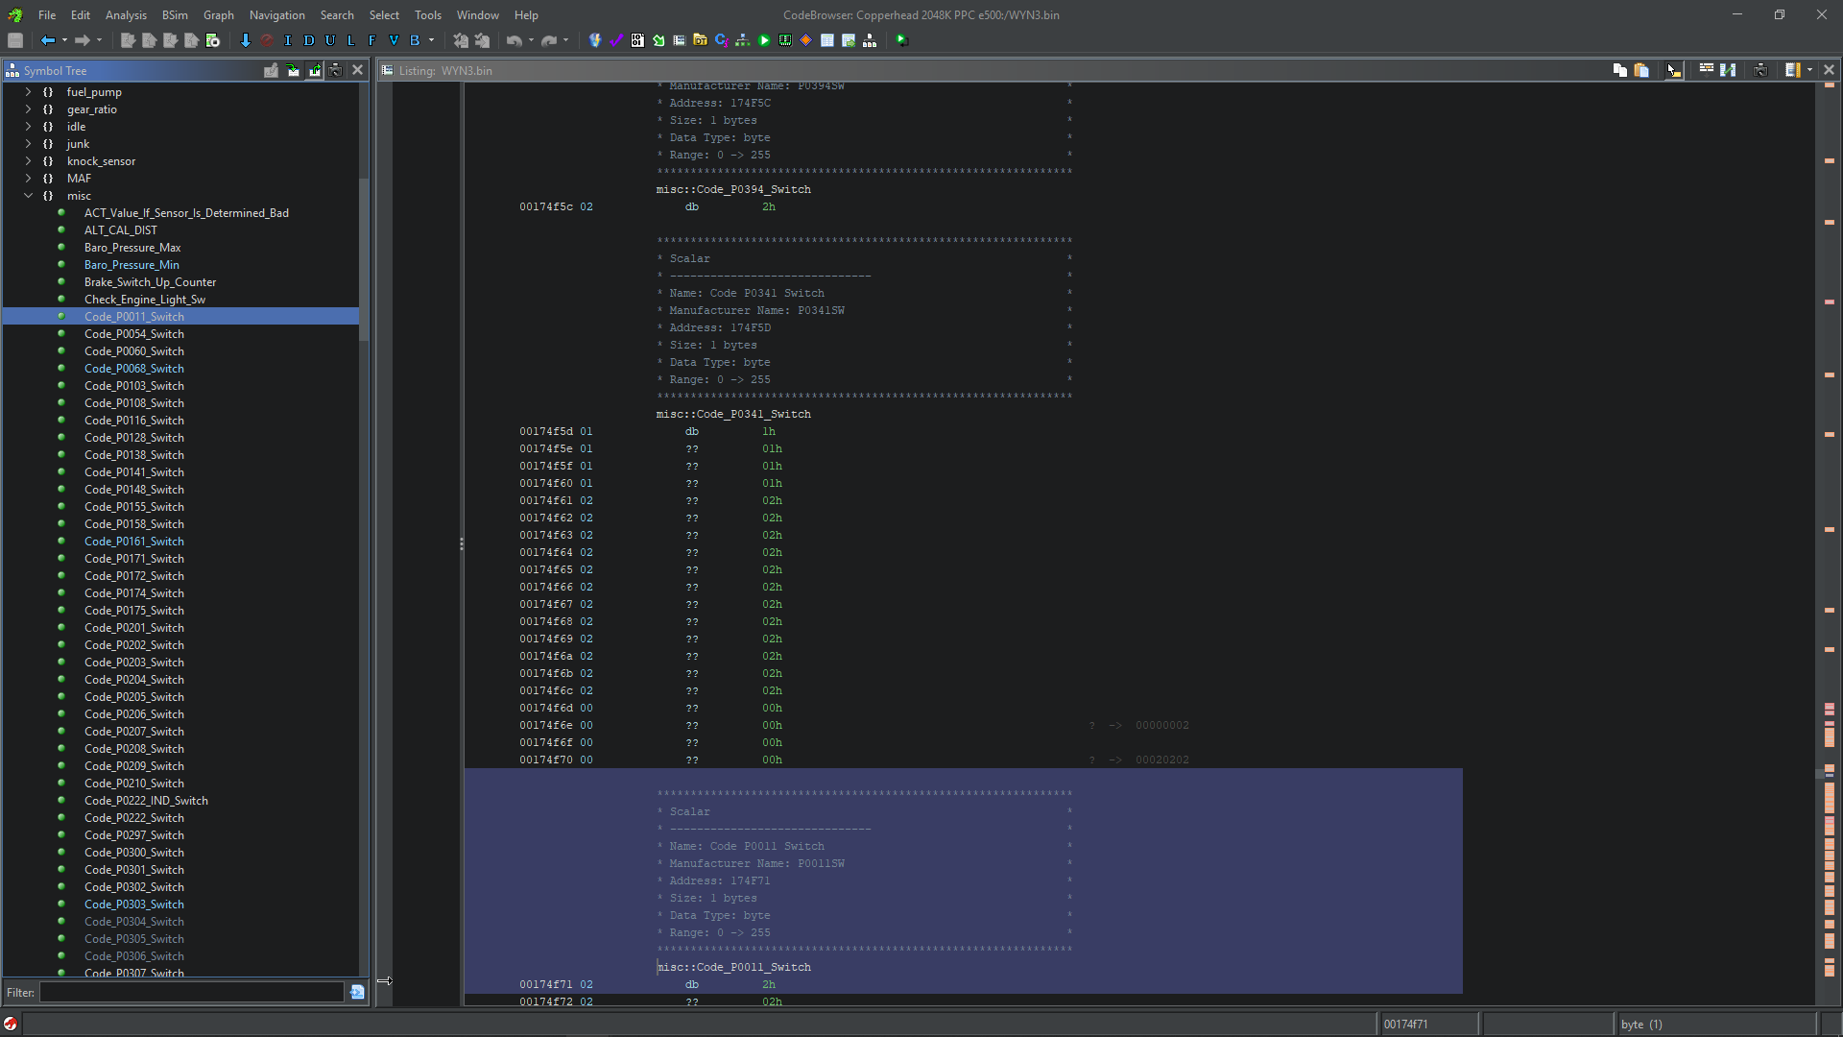Go forward to next location arrow

pos(83,40)
